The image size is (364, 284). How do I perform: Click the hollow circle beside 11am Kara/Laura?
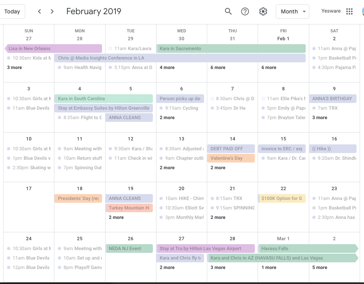click(110, 49)
